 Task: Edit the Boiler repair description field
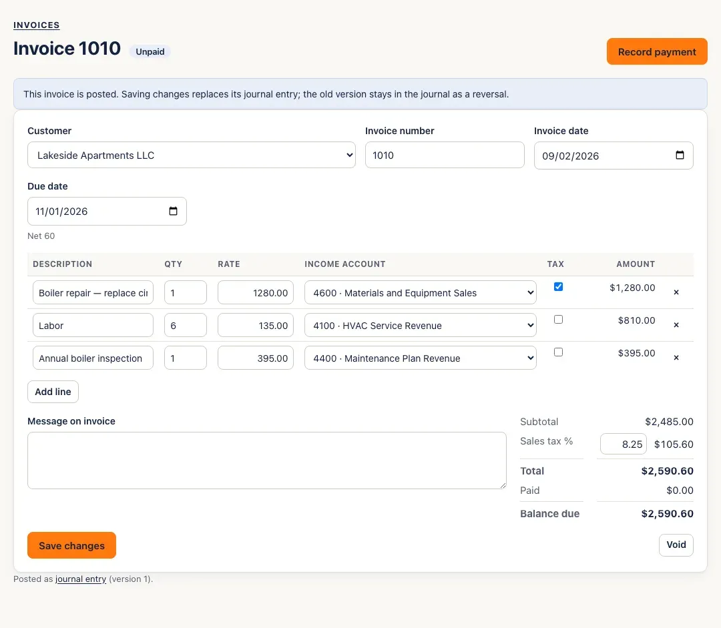pyautogui.click(x=93, y=292)
